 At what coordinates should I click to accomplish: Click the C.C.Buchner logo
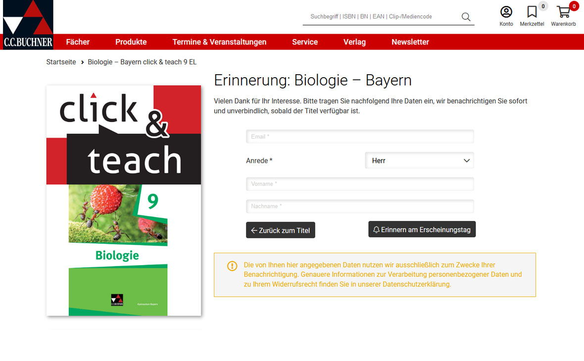tap(28, 25)
